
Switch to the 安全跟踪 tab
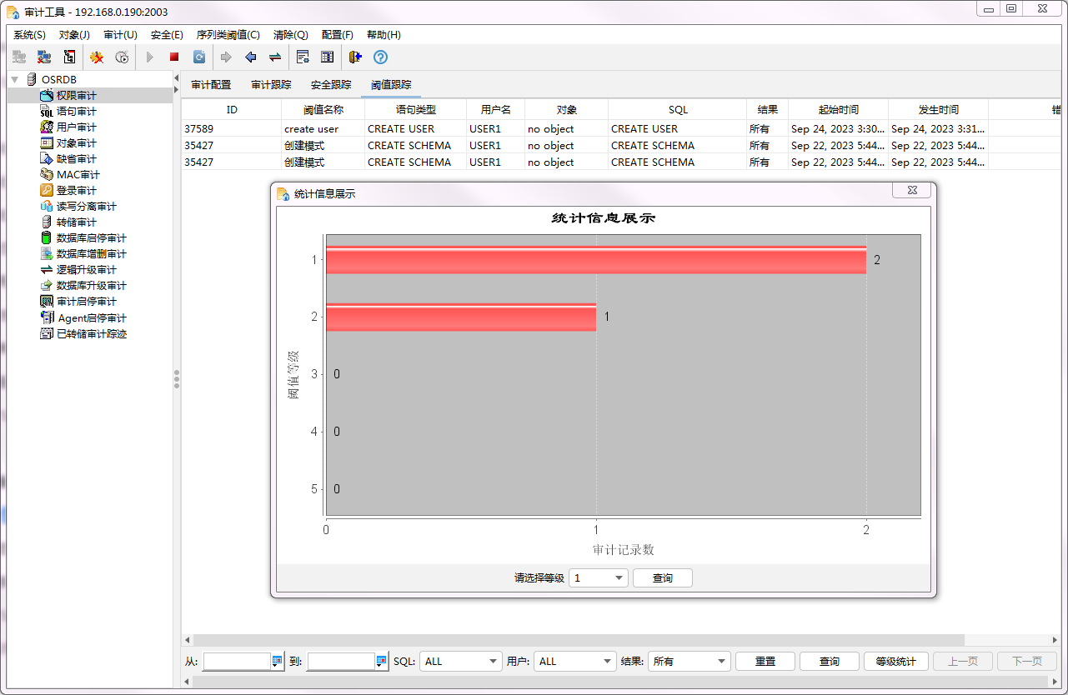(331, 85)
